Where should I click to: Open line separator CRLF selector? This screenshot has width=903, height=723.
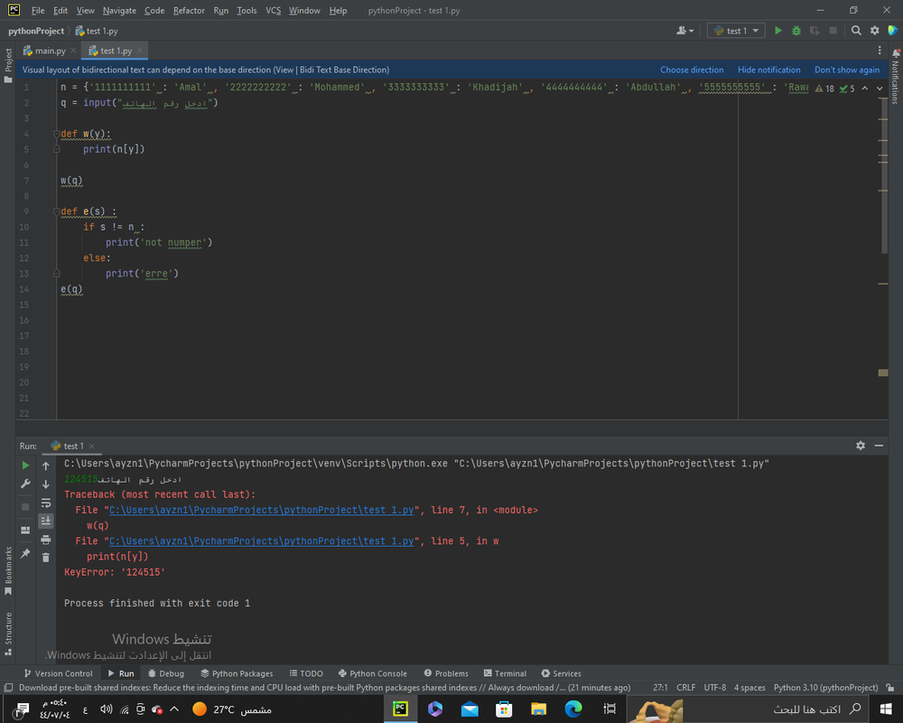click(685, 687)
